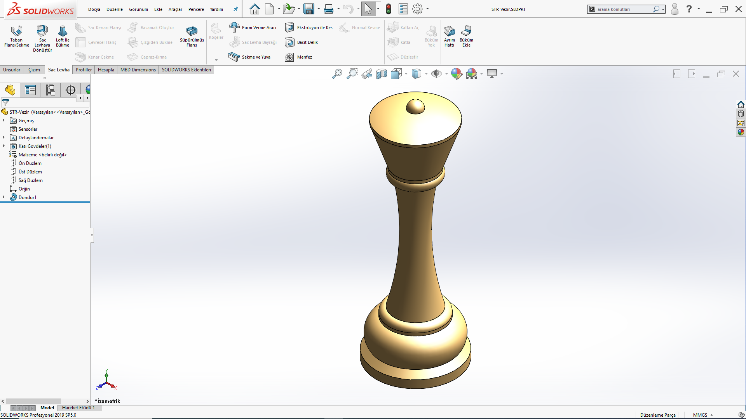This screenshot has height=419, width=746.
Task: Open the Araçlar menu
Action: pos(175,9)
